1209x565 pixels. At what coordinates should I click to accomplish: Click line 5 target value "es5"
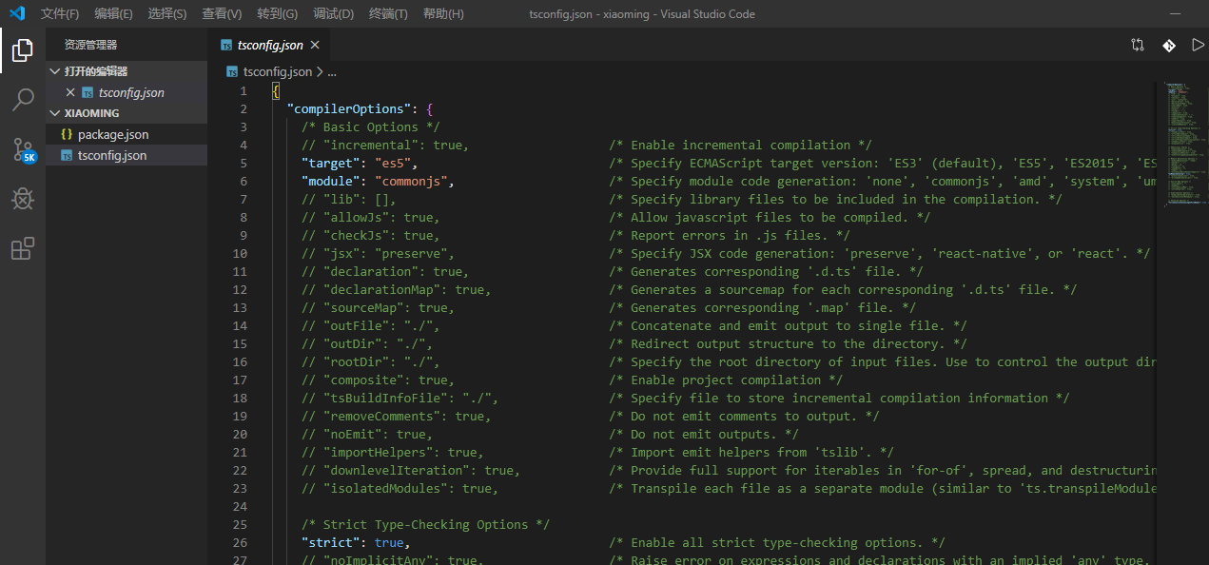tap(393, 163)
